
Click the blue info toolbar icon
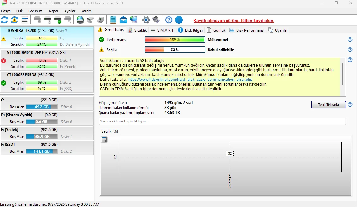[x=179, y=20]
